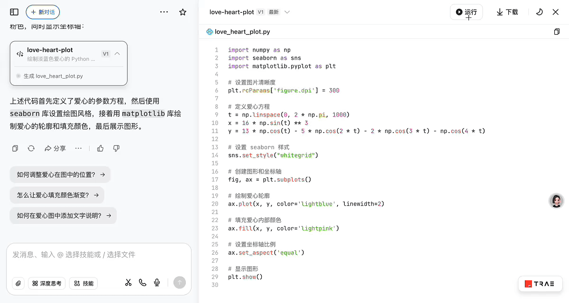569x303 pixels.
Task: Toggle the sidebar panel icon
Action: click(x=14, y=12)
